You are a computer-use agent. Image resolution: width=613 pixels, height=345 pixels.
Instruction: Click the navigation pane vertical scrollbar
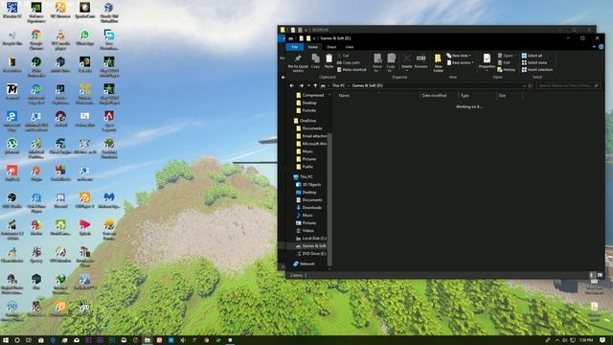point(329,198)
